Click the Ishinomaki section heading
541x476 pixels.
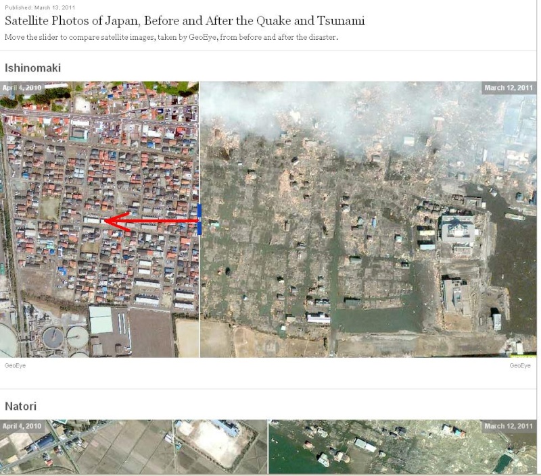tap(32, 68)
